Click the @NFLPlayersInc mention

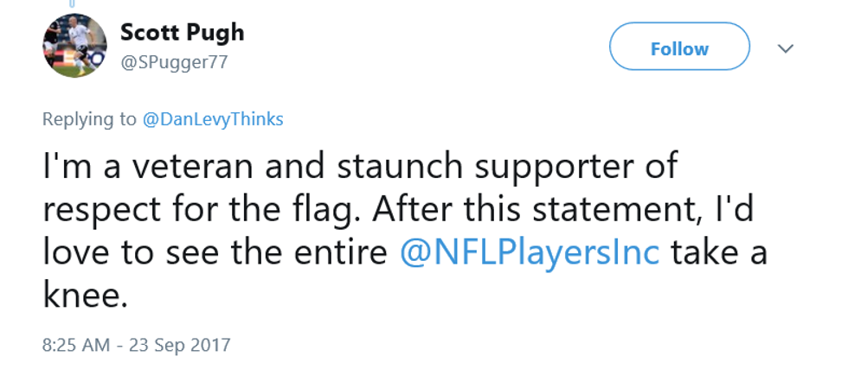tap(530, 251)
